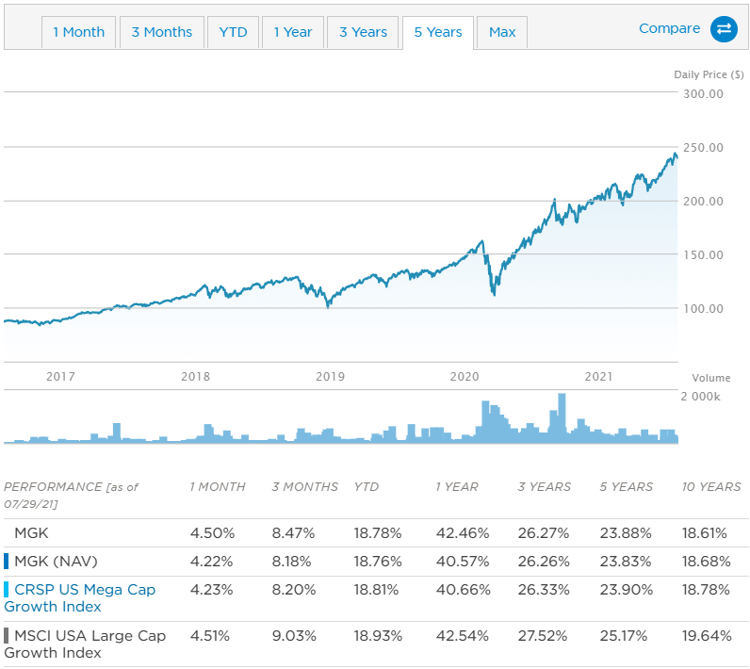Click the 3 MONTHS column header

[x=305, y=487]
